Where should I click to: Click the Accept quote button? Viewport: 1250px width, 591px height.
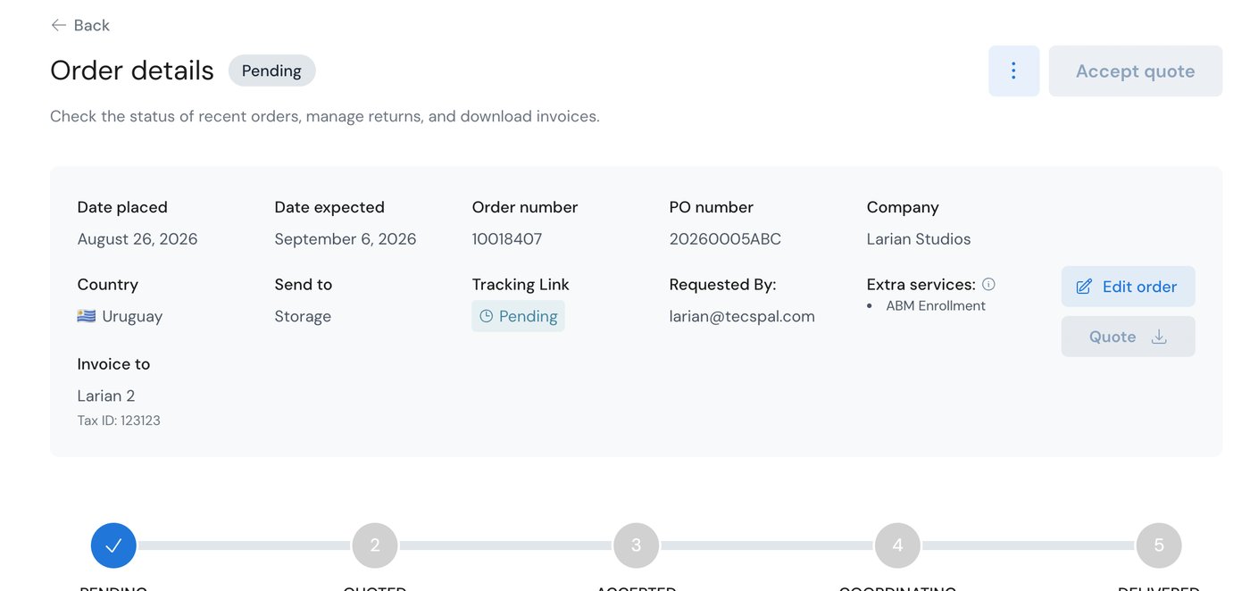click(x=1135, y=71)
